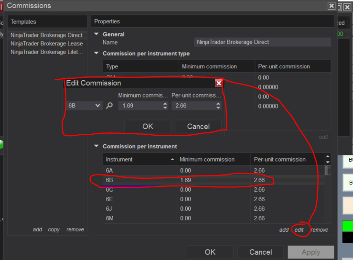Select the 6M instrument row

pyautogui.click(x=214, y=218)
